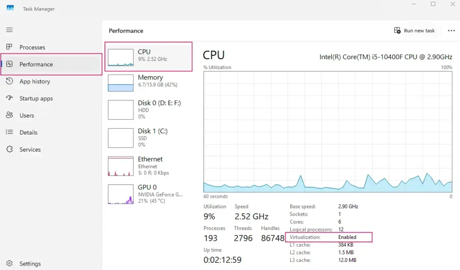The image size is (460, 270).
Task: Open the hamburger navigation menu
Action: point(9,30)
